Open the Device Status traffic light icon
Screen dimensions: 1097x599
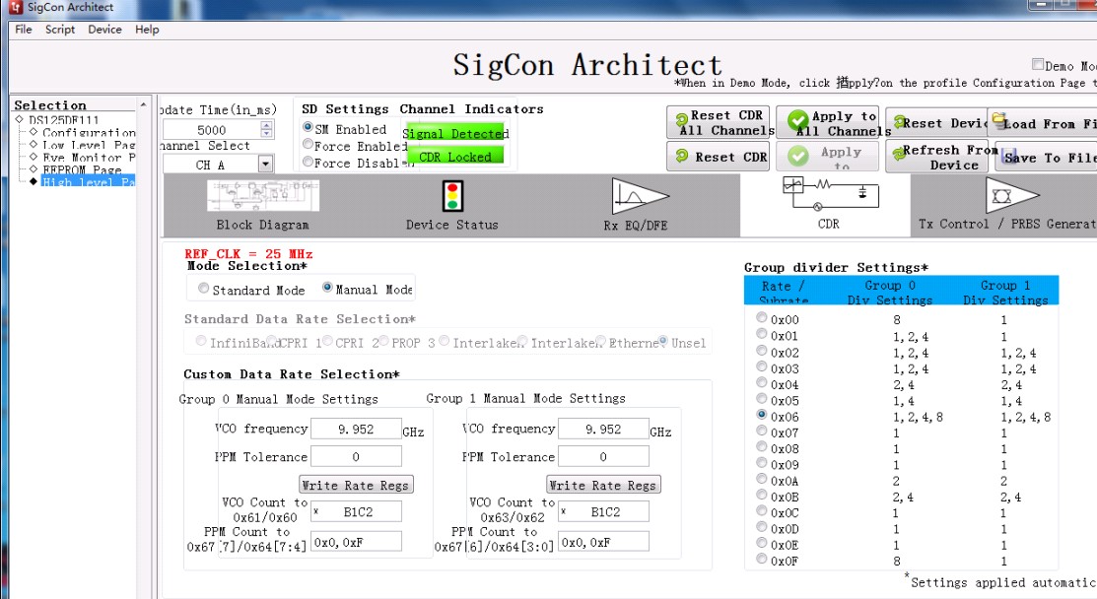[452, 196]
